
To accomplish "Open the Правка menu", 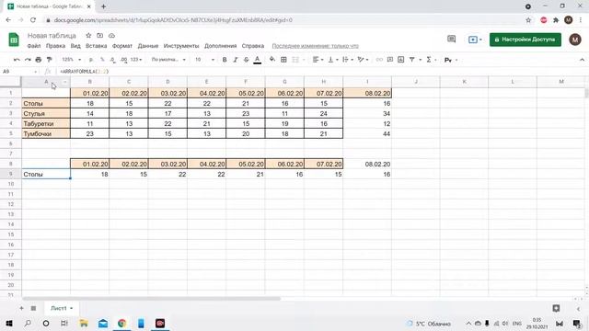I will tap(55, 46).
